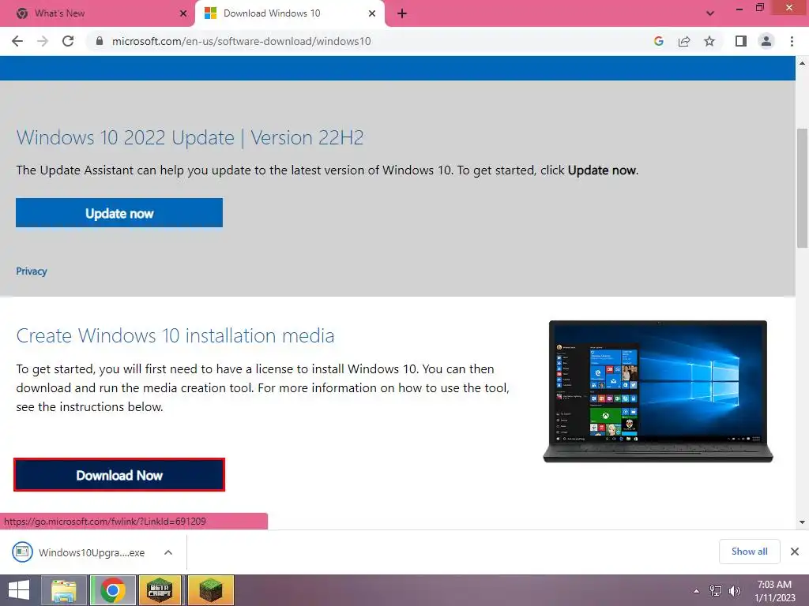Open a new browser tab

coord(402,13)
